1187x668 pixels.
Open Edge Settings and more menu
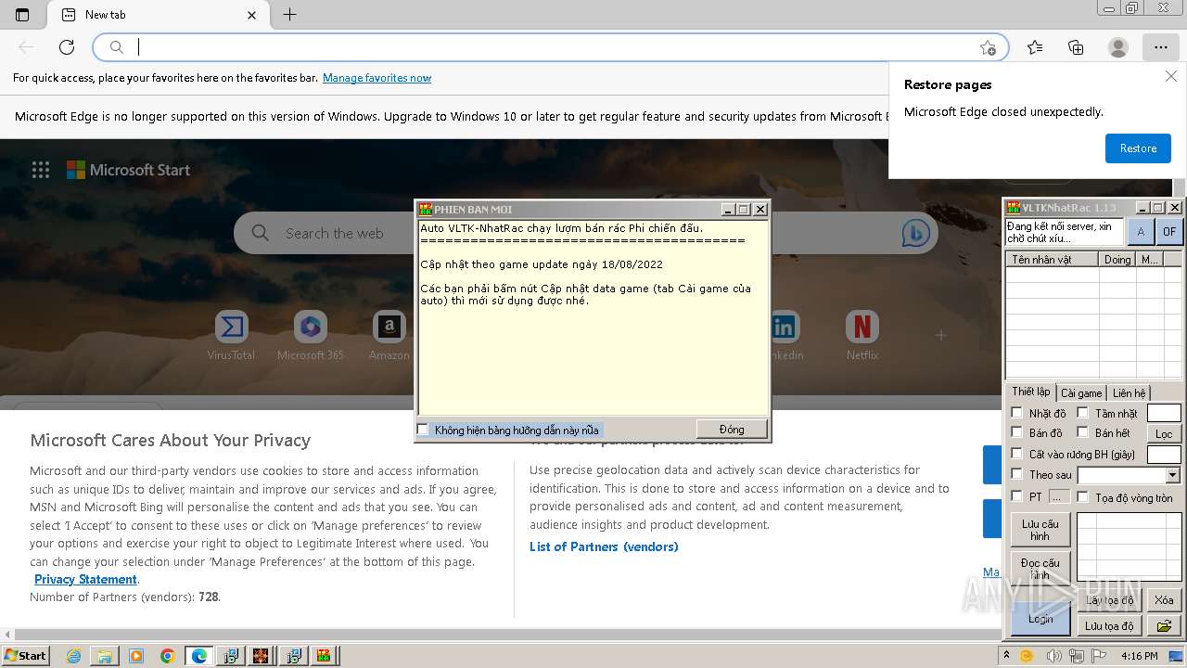click(1161, 47)
